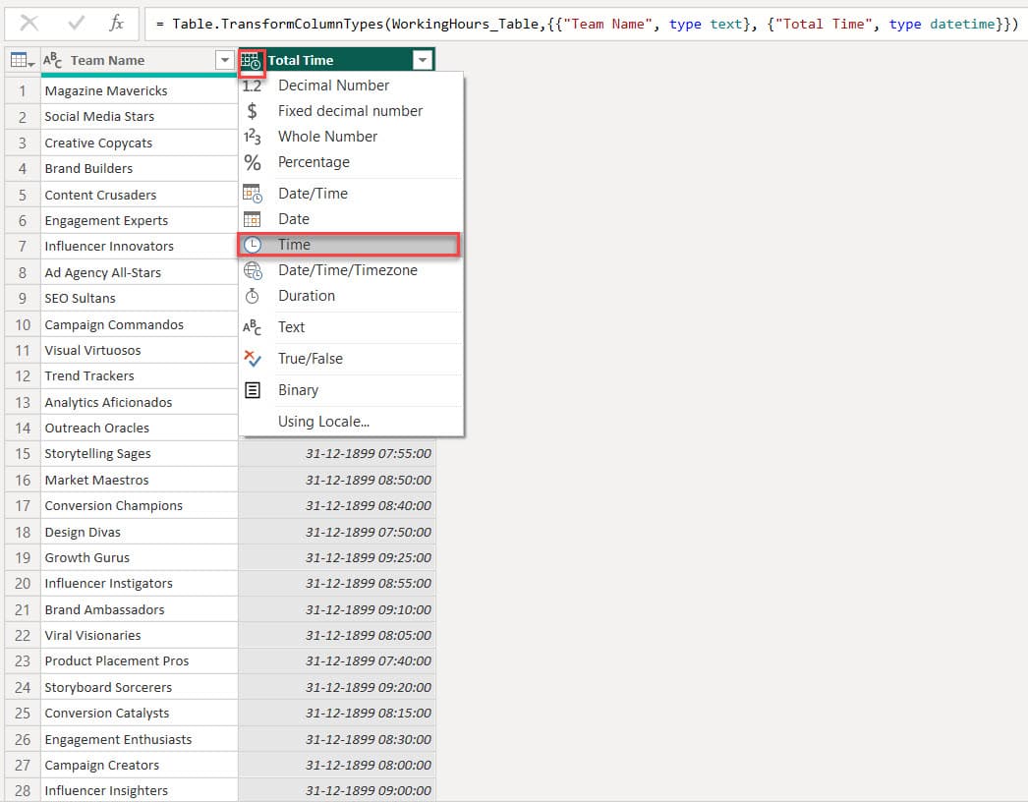Choose Binary data type

tap(352, 390)
